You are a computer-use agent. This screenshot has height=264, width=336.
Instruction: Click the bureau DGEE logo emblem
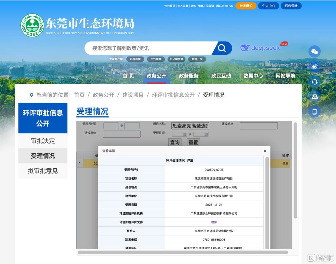point(32,25)
